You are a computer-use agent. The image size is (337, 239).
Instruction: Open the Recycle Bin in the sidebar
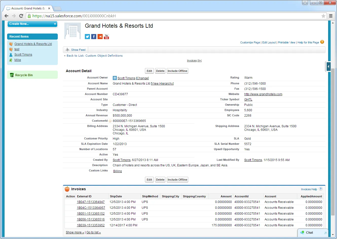24,75
